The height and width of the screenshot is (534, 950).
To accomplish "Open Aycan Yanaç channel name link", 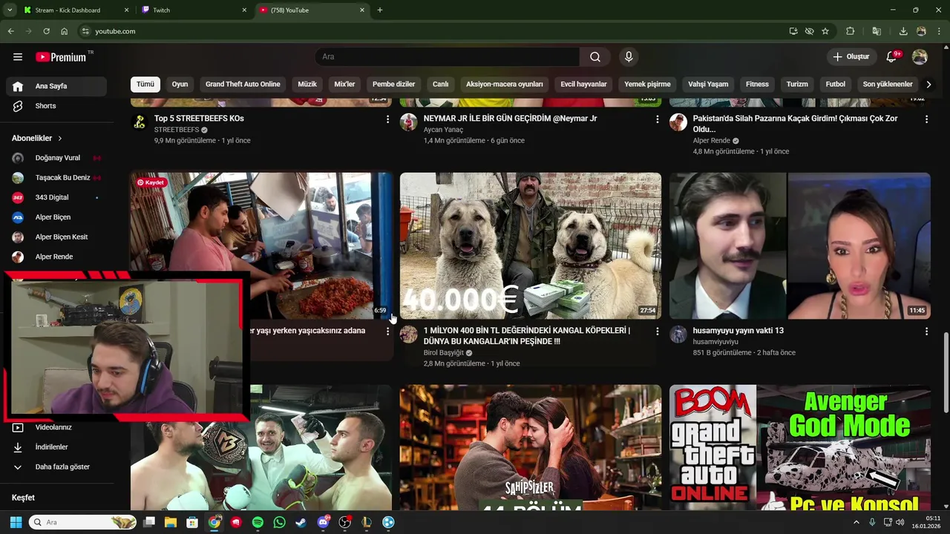I will 443,130.
